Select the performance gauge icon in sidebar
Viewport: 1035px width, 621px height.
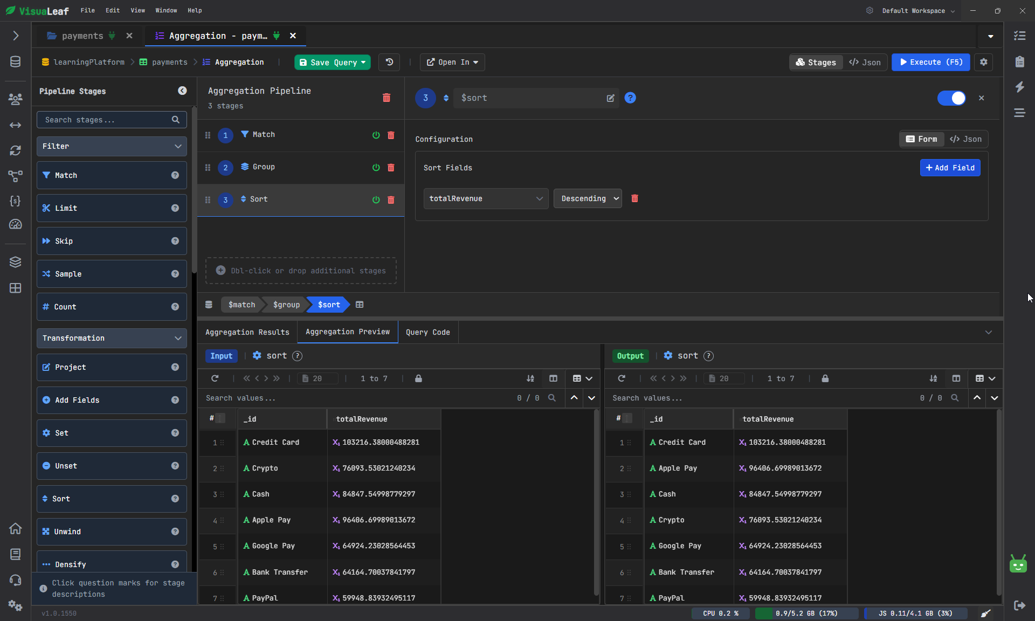15,225
